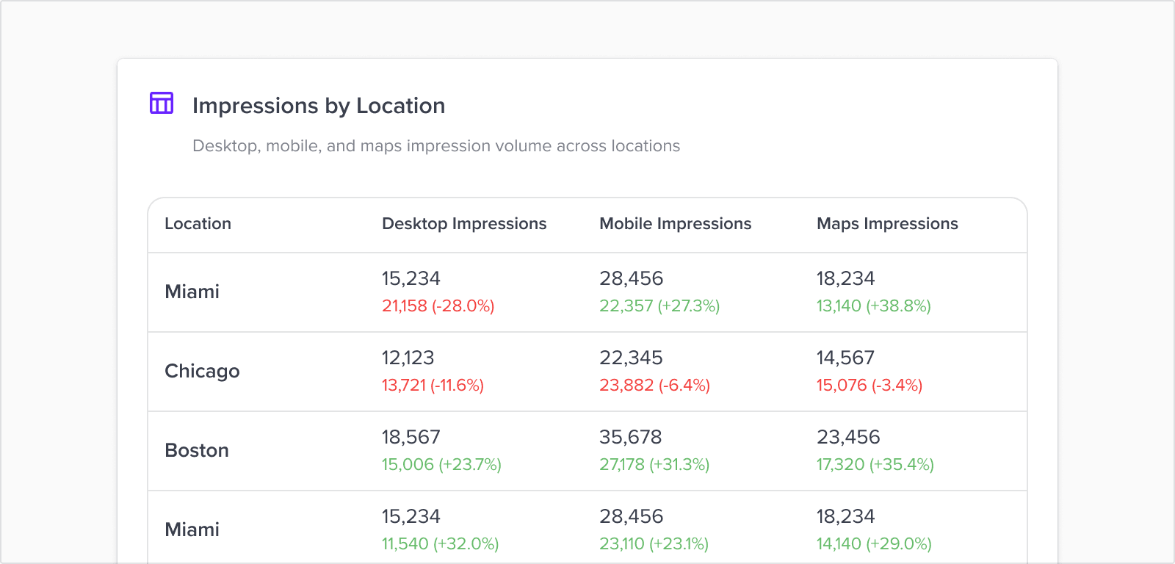
Task: Select the Mobile Impressions column header
Action: point(676,224)
